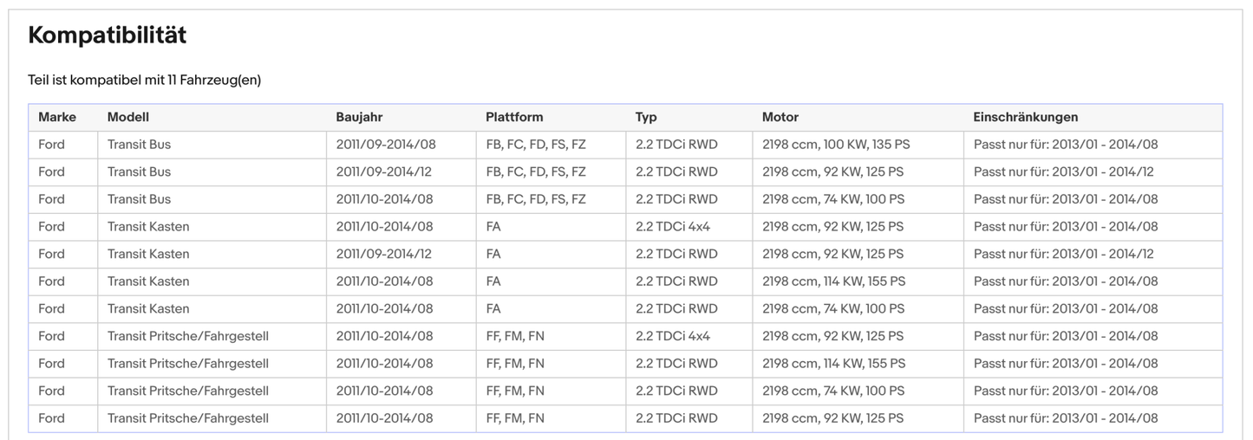Click the Marke column header
The image size is (1253, 440).
(57, 117)
